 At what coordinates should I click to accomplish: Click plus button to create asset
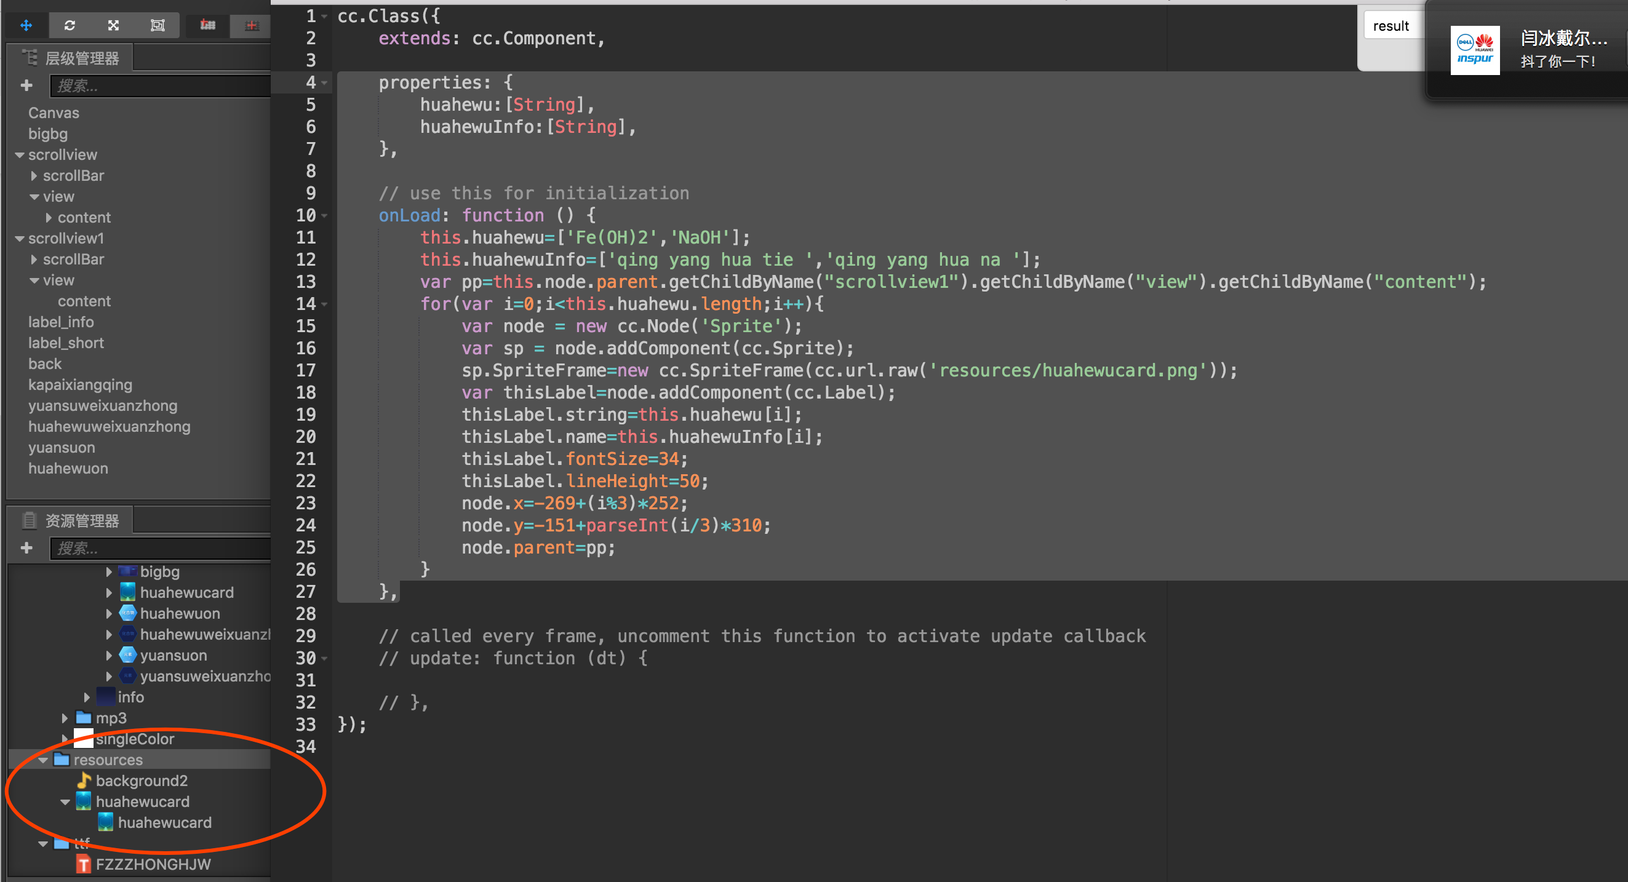pos(26,548)
